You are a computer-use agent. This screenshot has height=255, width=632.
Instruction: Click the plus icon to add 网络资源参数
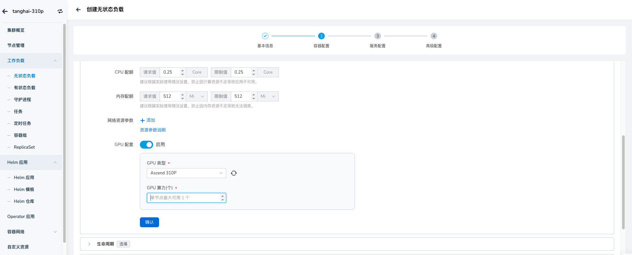point(143,121)
